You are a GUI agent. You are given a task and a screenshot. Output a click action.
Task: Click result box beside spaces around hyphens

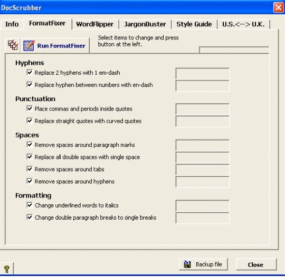tap(203, 182)
